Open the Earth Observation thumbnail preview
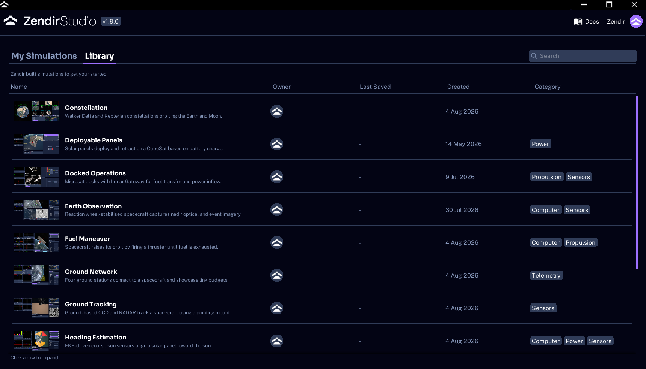Screen dimensions: 646x369 tap(36, 209)
